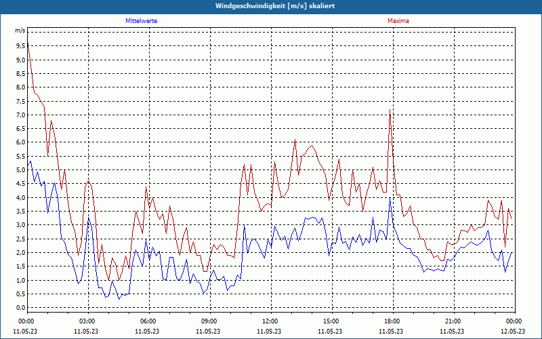The image size is (542, 339).
Task: Click the '12.05.23' date label
Action: 513,331
